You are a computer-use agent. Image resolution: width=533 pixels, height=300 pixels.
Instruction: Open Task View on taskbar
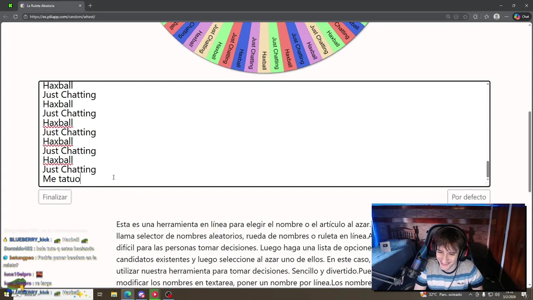[100, 295]
